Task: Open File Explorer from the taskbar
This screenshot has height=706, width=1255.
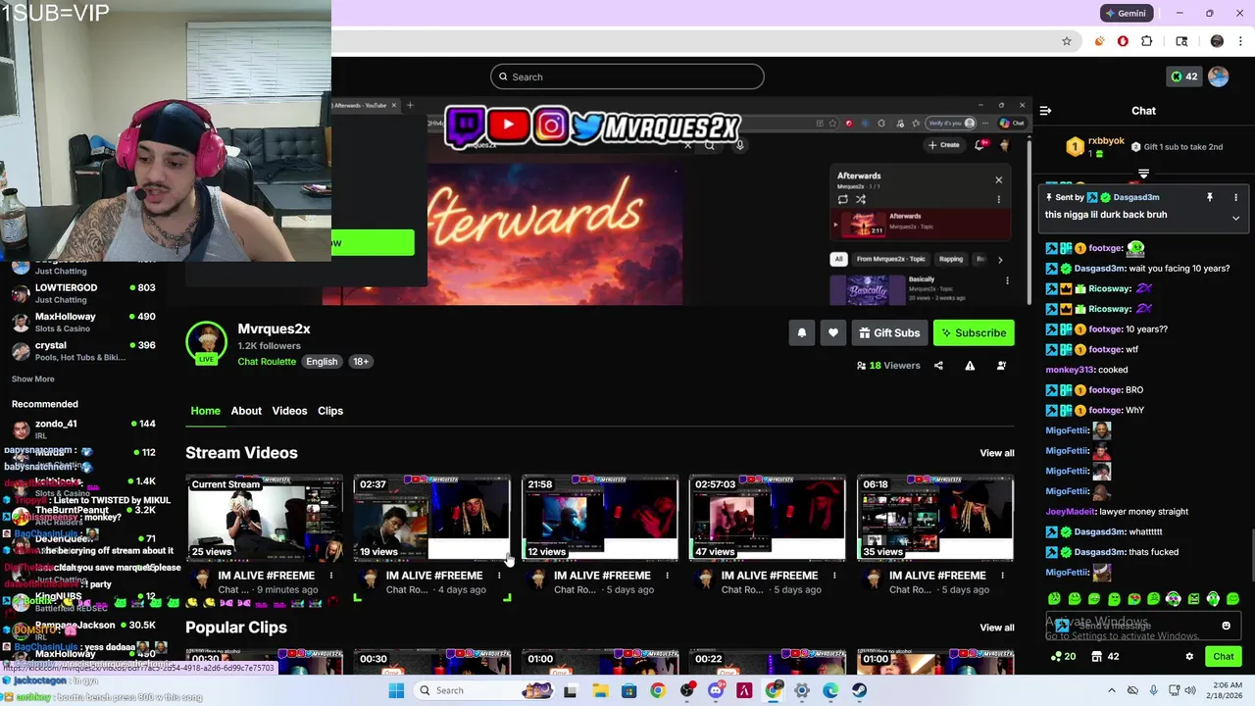Action: [600, 690]
